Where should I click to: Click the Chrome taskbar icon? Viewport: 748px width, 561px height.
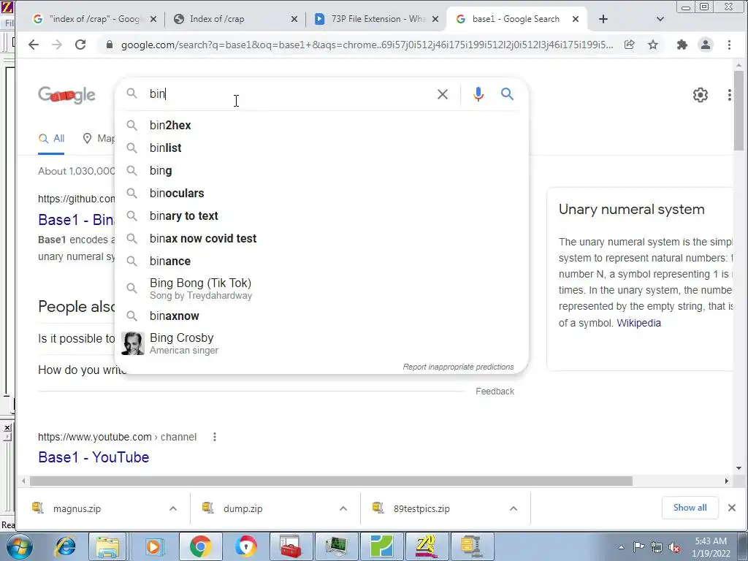click(201, 546)
